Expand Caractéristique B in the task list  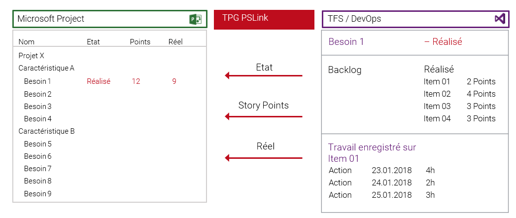[x=46, y=131]
